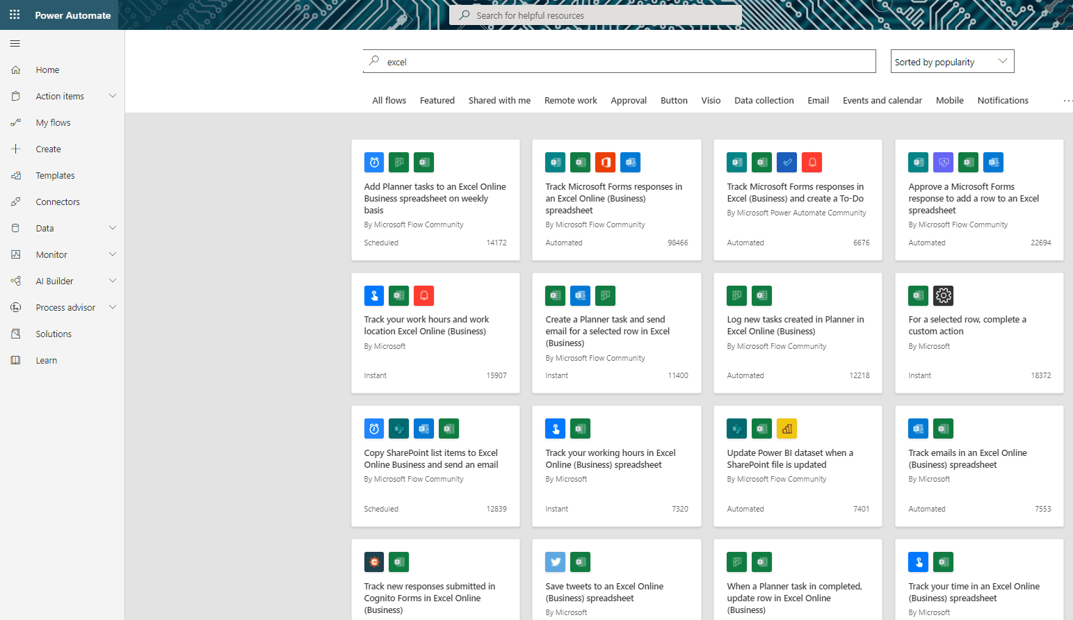Show more category tabs with ellipsis
The image size is (1073, 620).
(x=1067, y=101)
